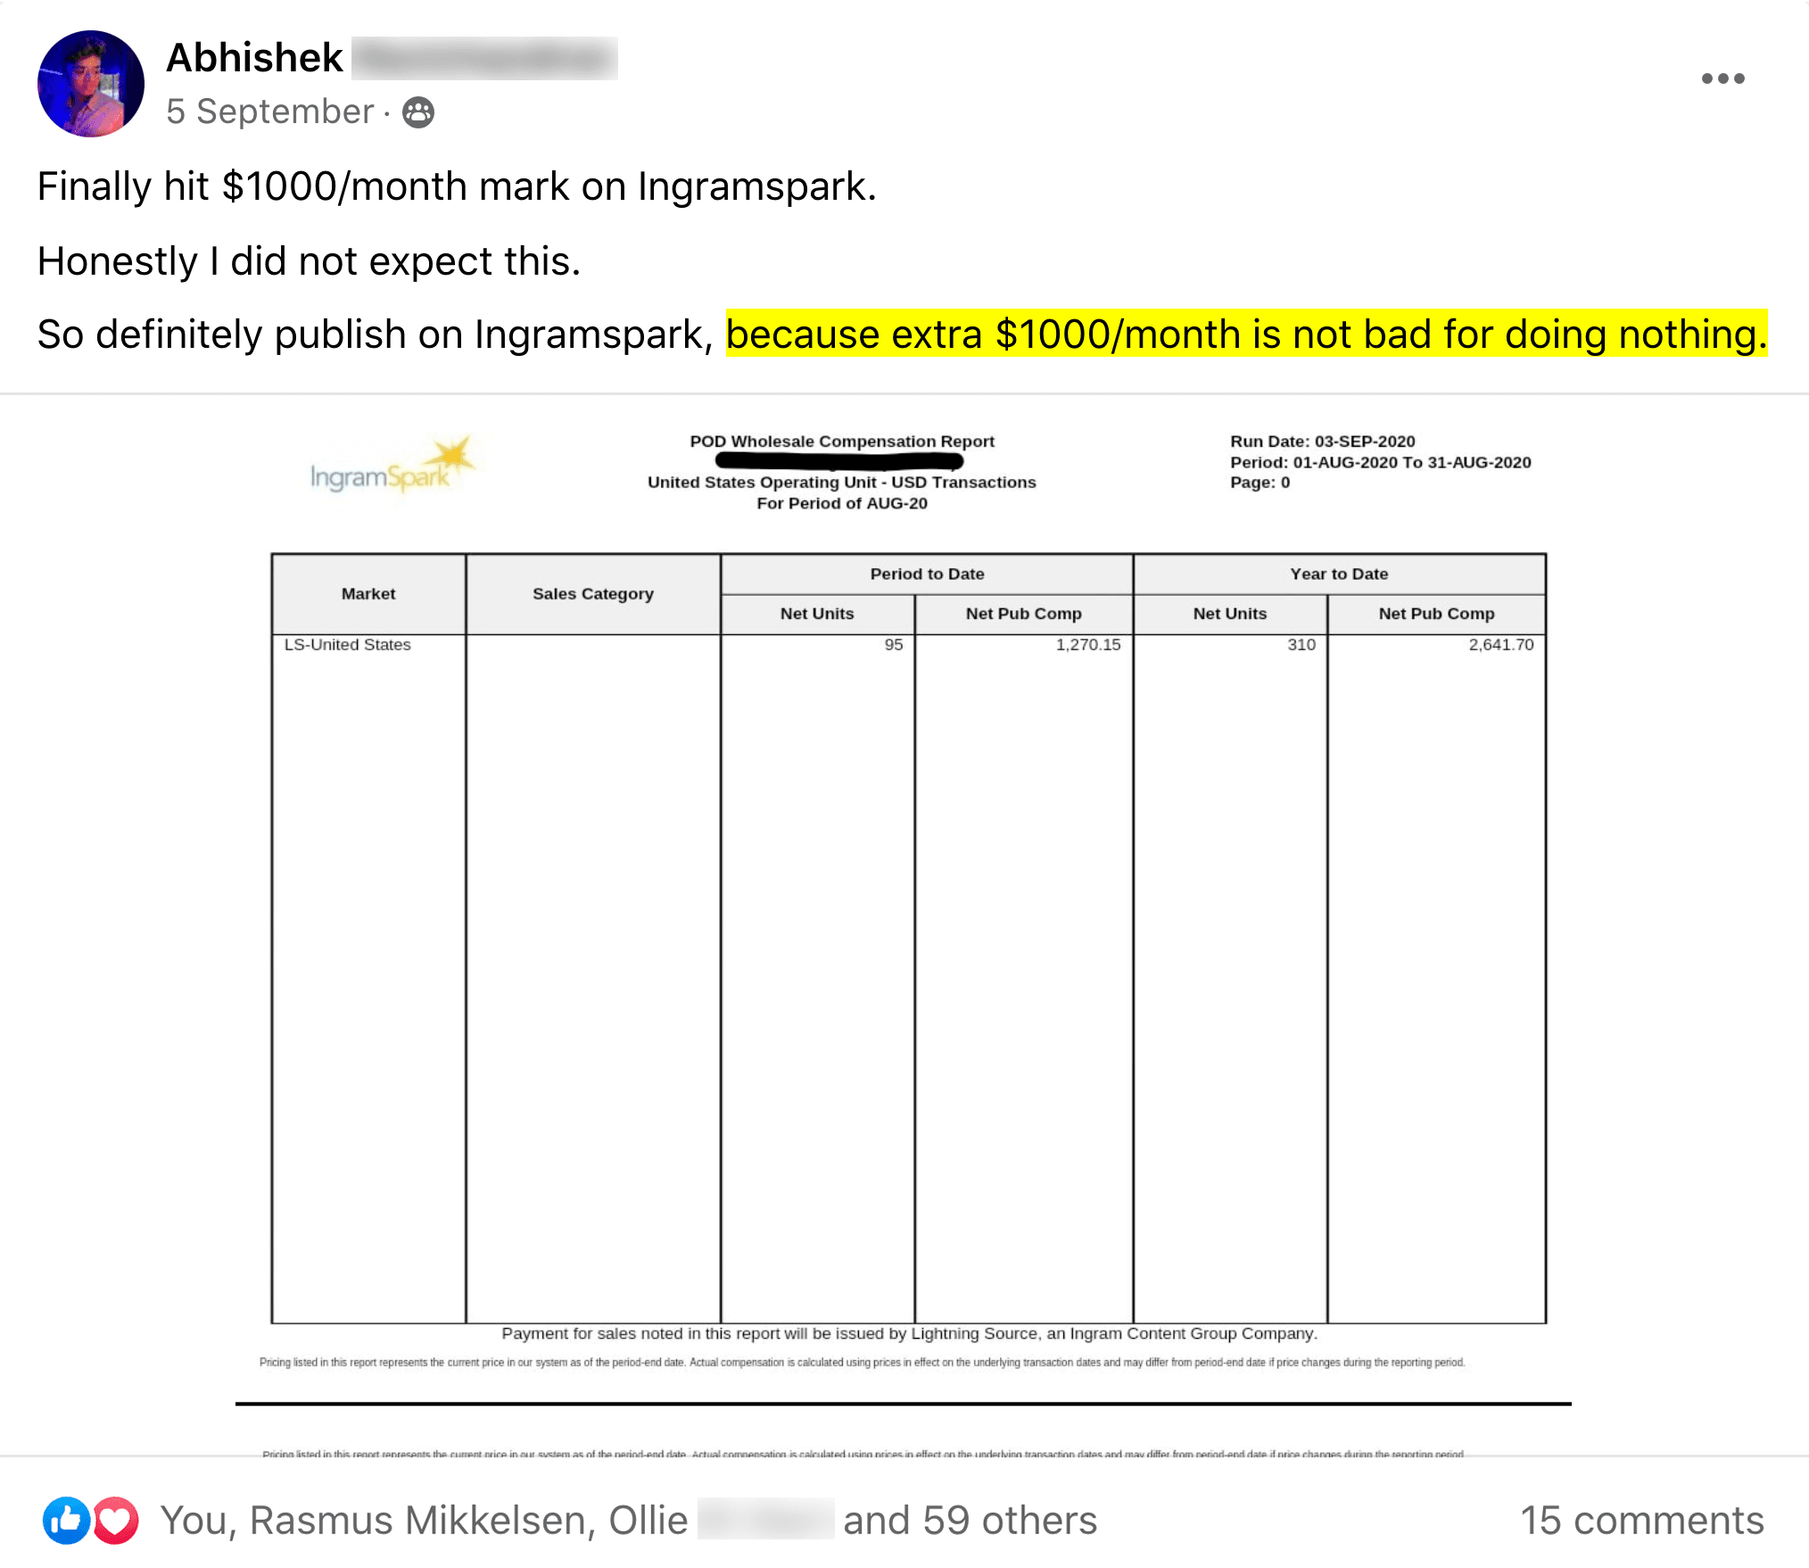Click the group audience privacy icon
The image size is (1809, 1568).
coord(417,112)
